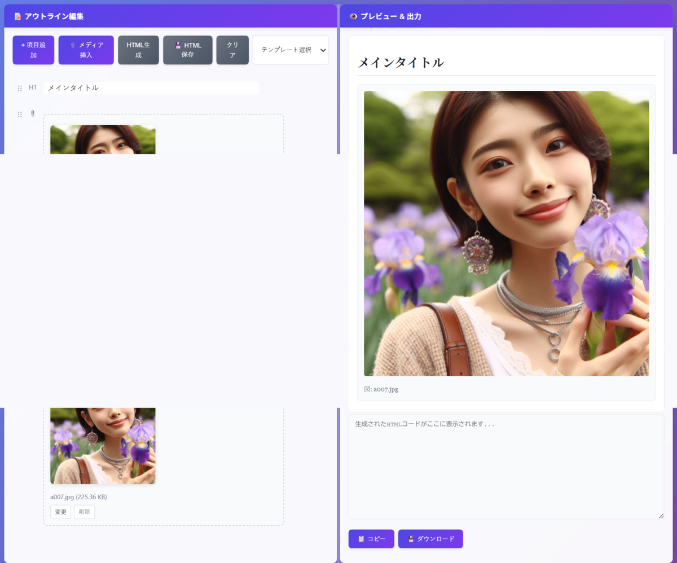
Task: Click the large preview image of a007.jpg
Action: click(x=507, y=234)
